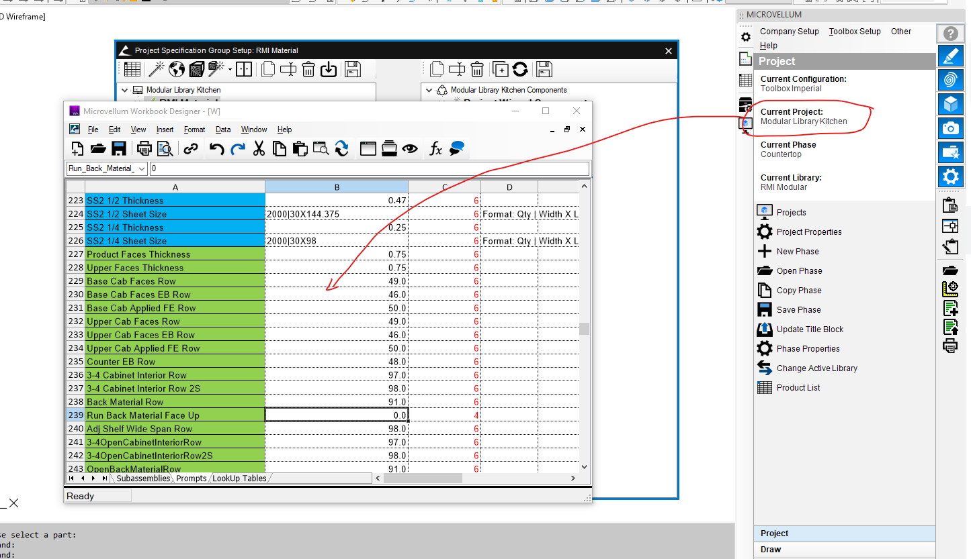Click trash delete icon in Components toolbar
This screenshot has width=971, height=559.
click(477, 69)
